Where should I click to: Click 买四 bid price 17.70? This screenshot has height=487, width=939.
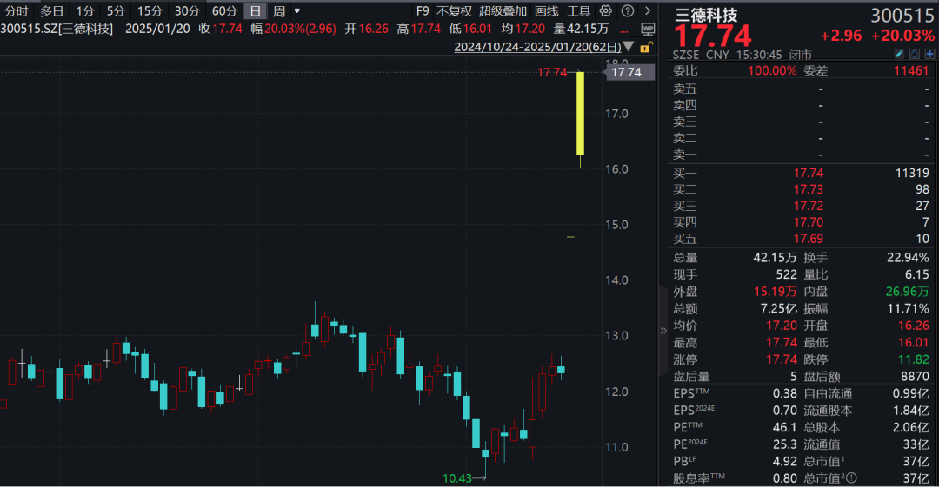tap(809, 222)
